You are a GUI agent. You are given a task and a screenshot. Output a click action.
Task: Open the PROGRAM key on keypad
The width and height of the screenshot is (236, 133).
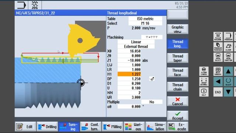tap(228, 36)
